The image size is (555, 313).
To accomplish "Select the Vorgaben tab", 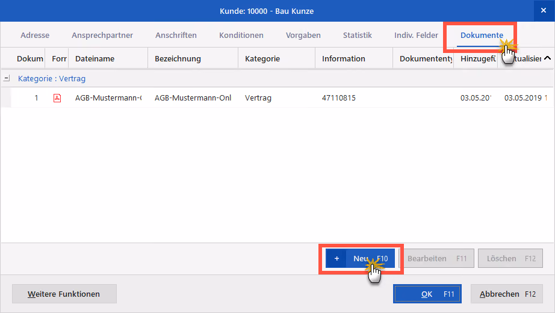I will coord(303,35).
